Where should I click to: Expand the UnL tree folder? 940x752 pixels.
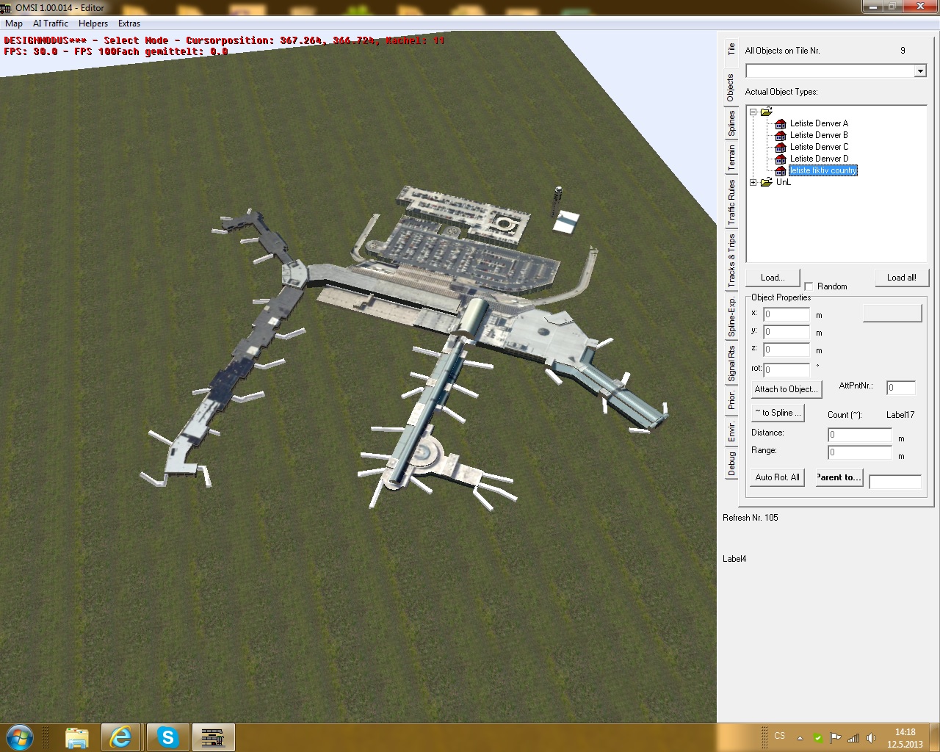pos(753,182)
